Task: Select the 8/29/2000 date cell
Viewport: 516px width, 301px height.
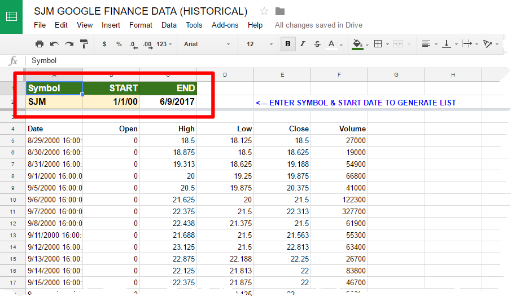Action: click(54, 141)
